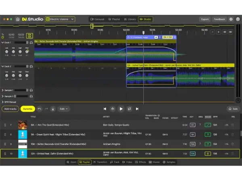Screen dimensions: 242x181
Task: Toggle visibility eye on Crossfade transition
Action: pyautogui.click(x=156, y=37)
